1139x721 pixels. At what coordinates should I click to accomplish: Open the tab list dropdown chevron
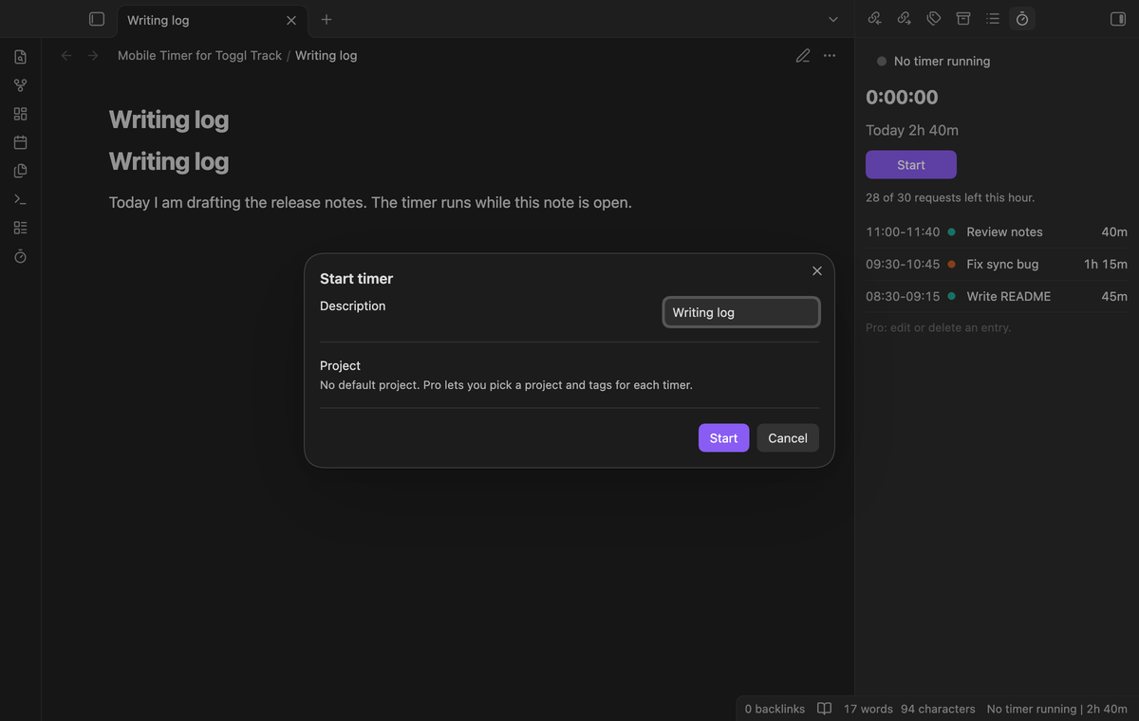point(833,19)
